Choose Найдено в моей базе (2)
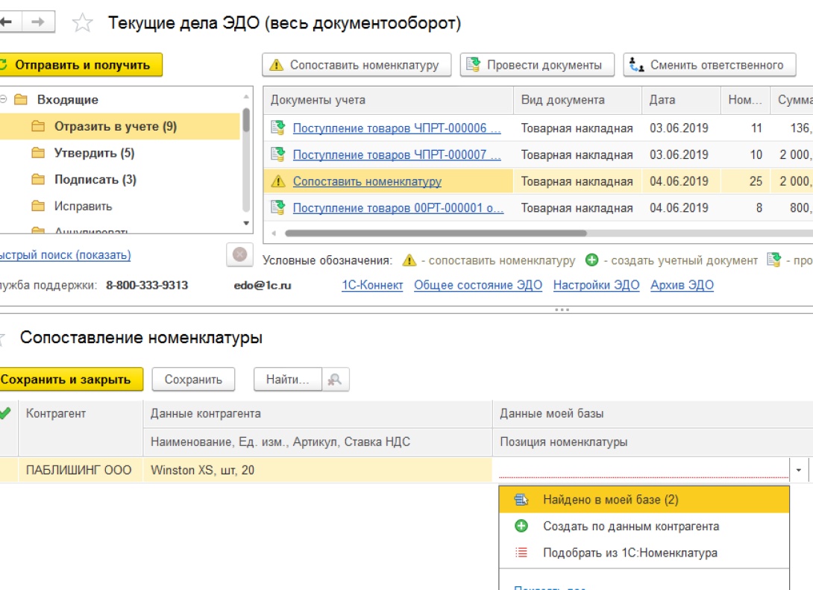Image resolution: width=813 pixels, height=590 pixels. tap(644, 499)
